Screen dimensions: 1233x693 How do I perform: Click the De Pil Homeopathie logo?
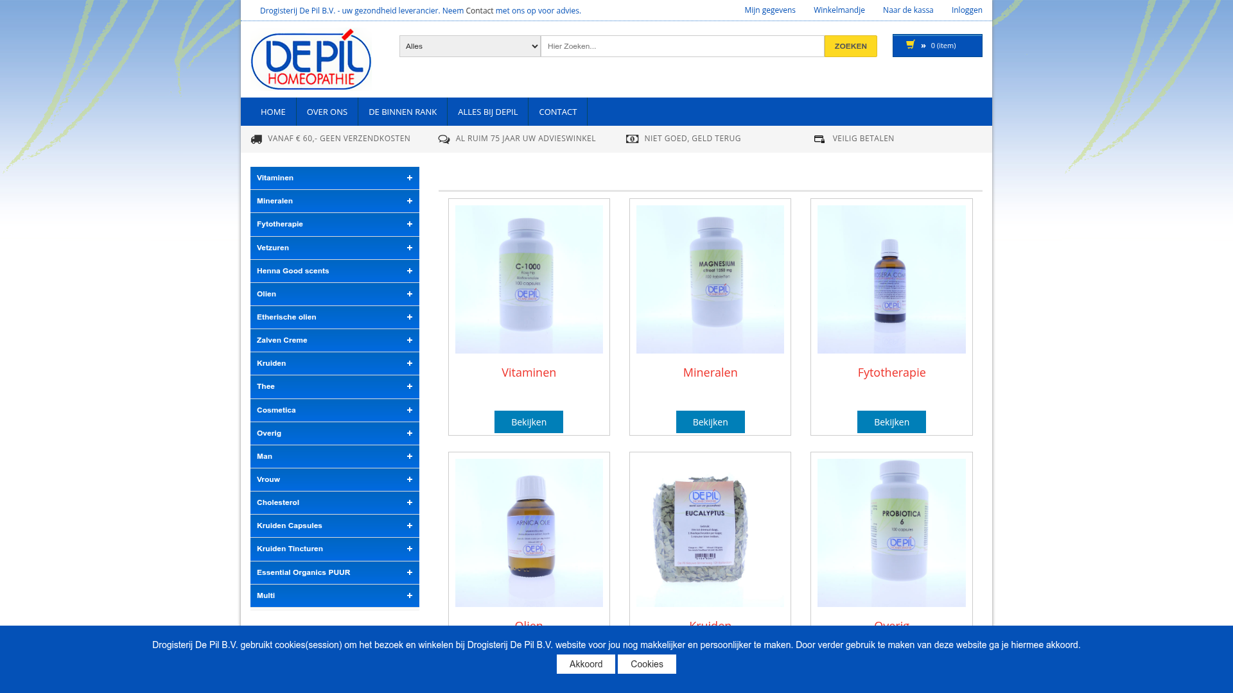(x=311, y=59)
